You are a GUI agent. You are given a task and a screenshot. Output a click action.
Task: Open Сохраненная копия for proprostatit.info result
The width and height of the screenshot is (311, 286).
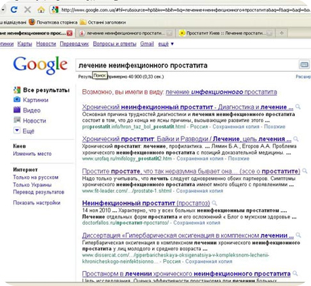pos(236,127)
